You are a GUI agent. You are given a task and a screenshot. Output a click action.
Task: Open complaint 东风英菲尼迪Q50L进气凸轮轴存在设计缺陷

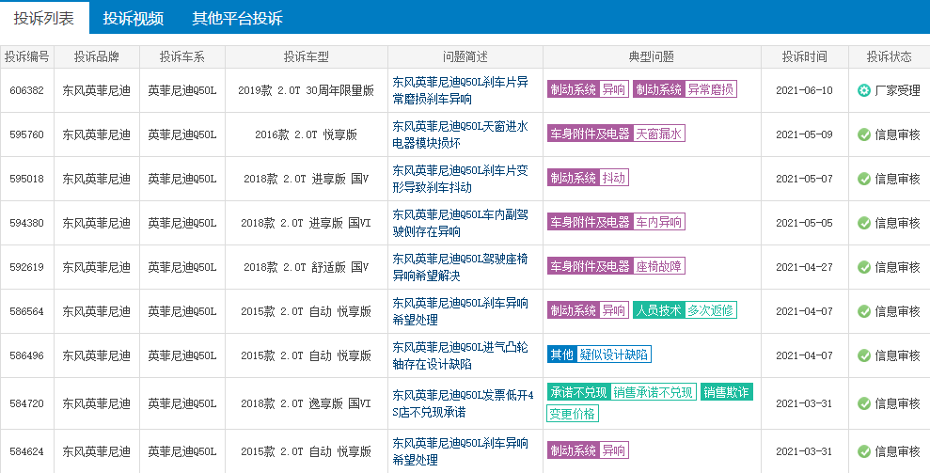(x=460, y=355)
